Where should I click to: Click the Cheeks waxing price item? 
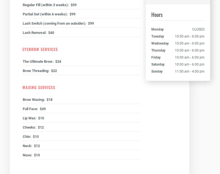click(33, 127)
